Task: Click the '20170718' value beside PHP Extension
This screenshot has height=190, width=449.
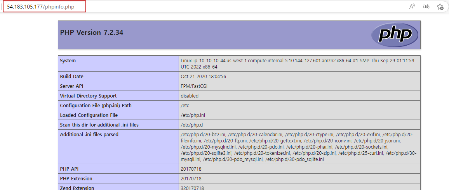Action: pos(191,179)
